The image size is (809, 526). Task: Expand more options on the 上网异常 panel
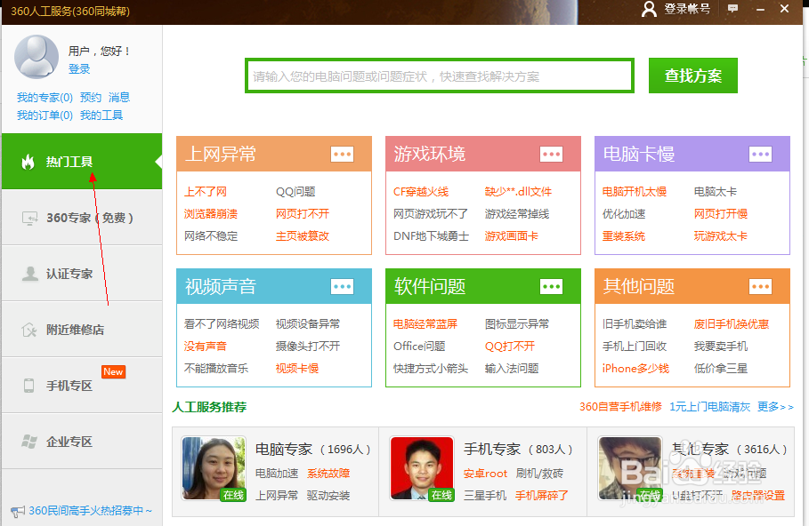coord(343,154)
